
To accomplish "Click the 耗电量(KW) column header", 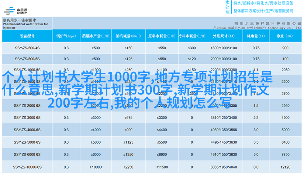I will tap(256, 36).
